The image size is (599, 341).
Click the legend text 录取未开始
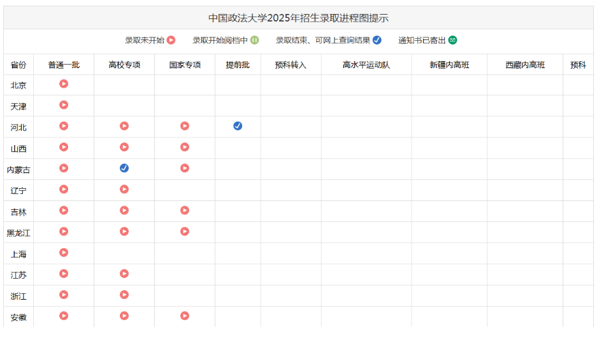click(145, 40)
